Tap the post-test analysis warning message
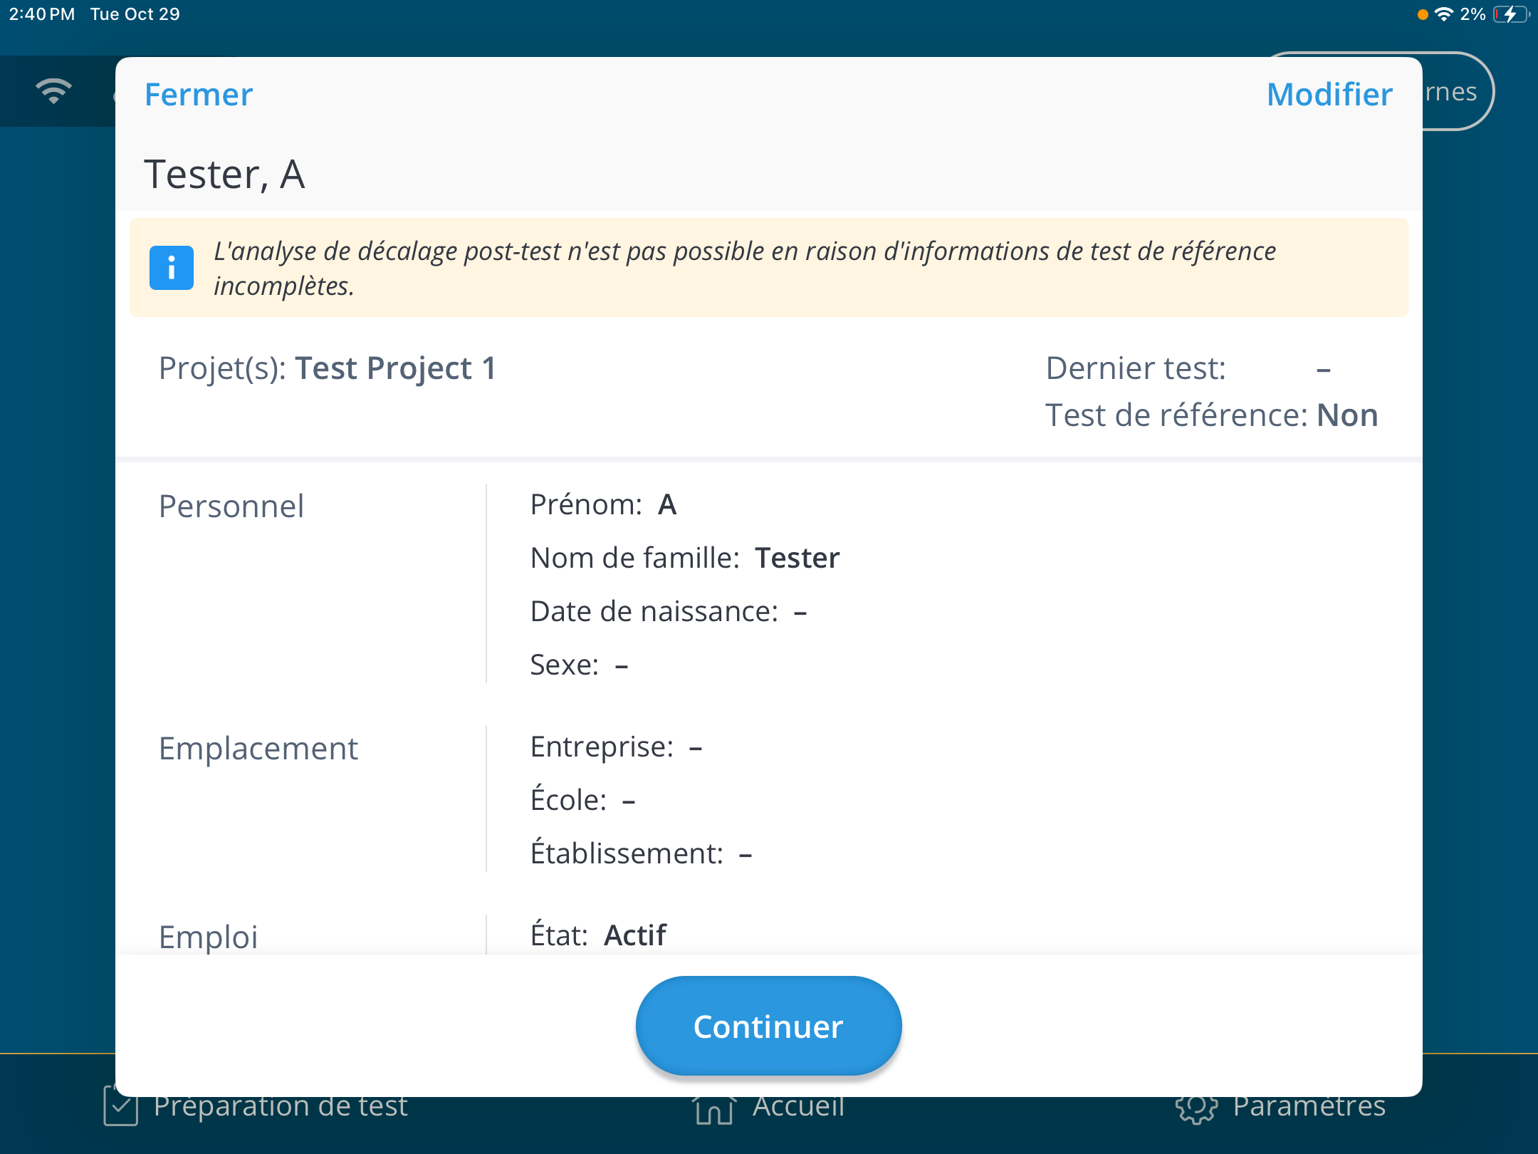 [x=745, y=268]
